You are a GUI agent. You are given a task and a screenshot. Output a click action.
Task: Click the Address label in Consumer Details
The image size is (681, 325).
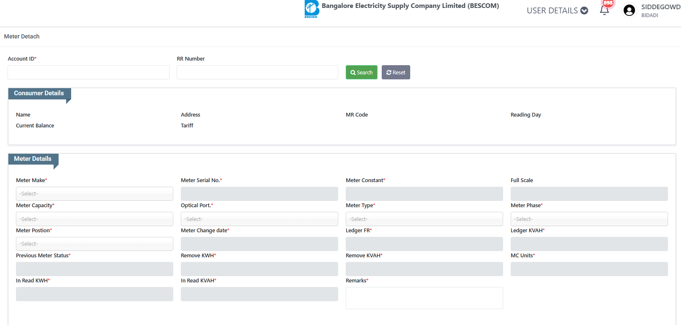pos(190,115)
